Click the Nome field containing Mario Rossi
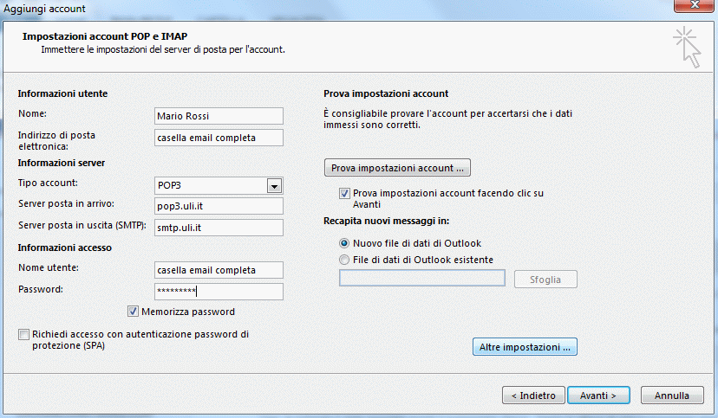718x418 pixels. click(218, 116)
